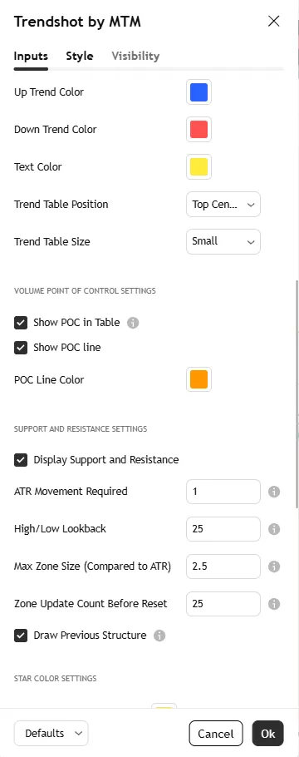Expand the Defaults dropdown

tap(51, 734)
